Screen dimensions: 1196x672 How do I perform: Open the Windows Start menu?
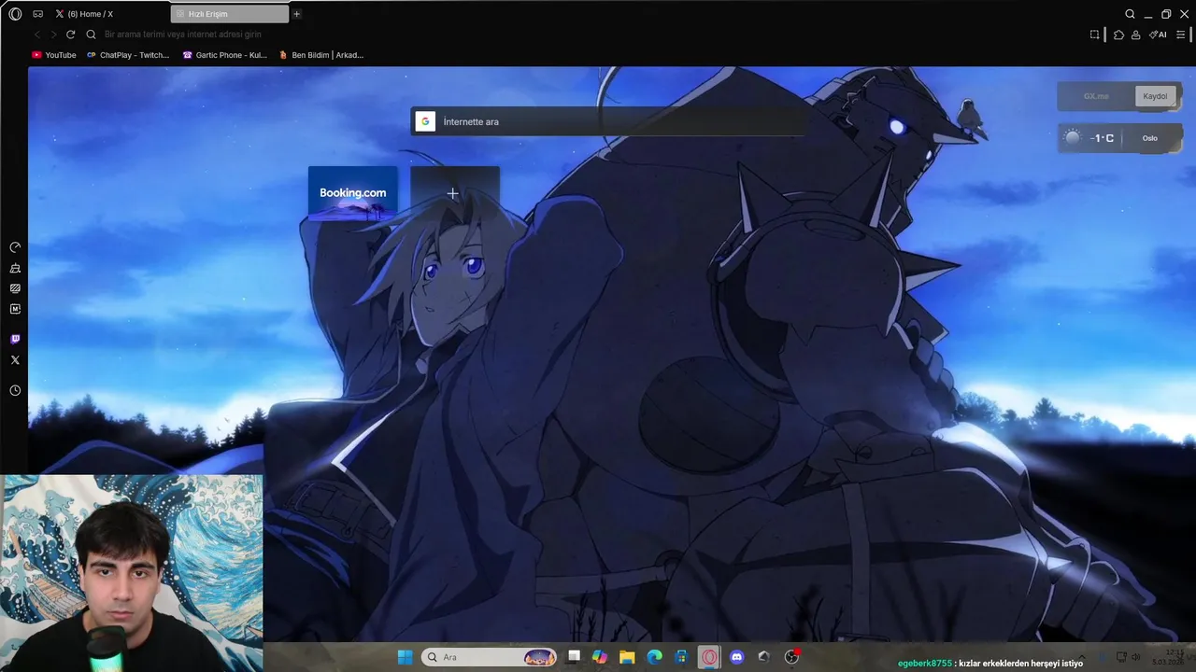tap(405, 657)
